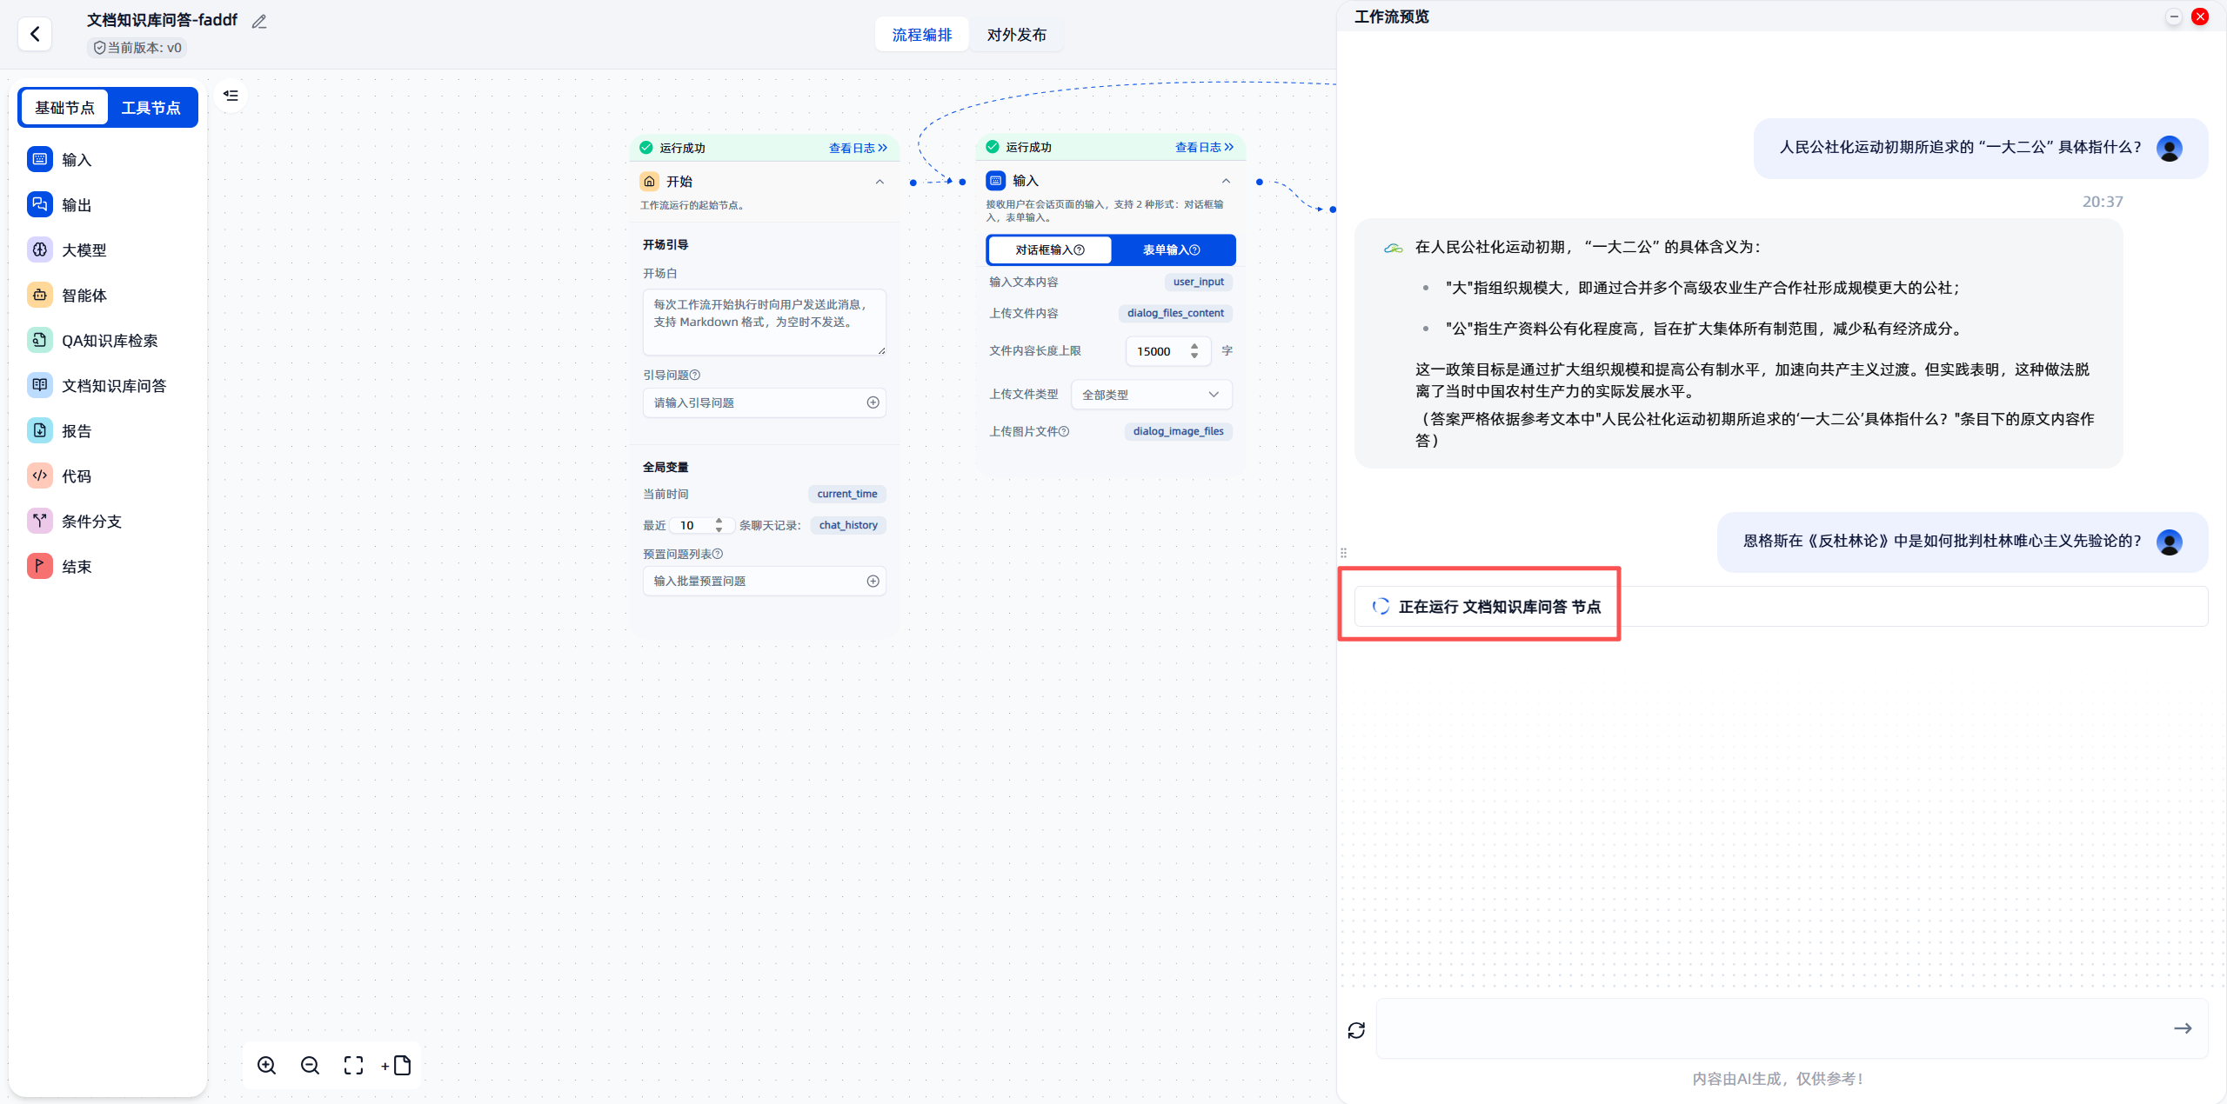The height and width of the screenshot is (1104, 2227).
Task: Collapse the 开始 node chevron
Action: coord(879,182)
